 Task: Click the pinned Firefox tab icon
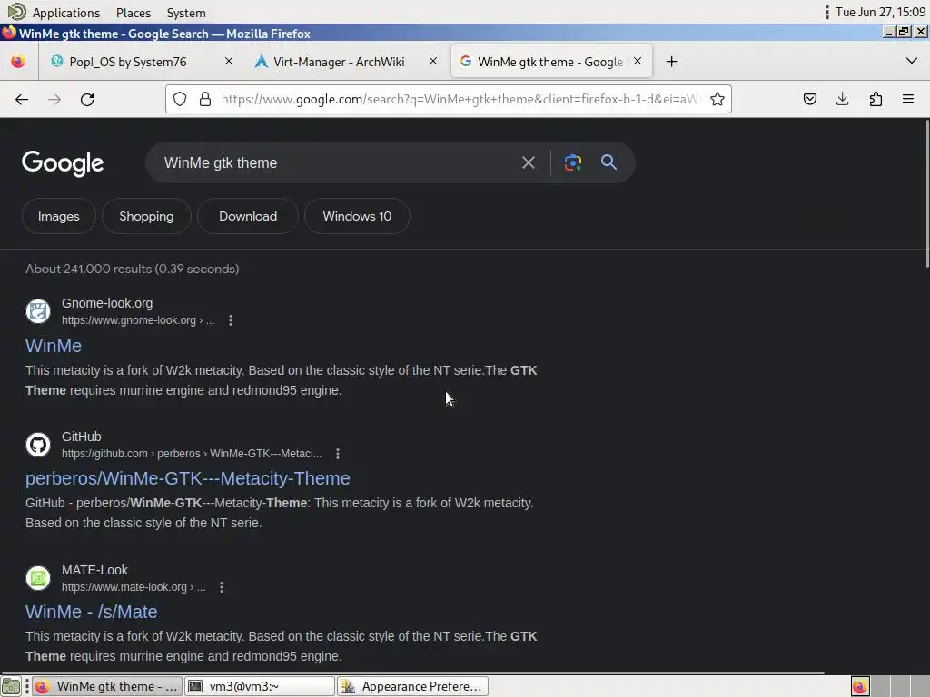tap(18, 62)
